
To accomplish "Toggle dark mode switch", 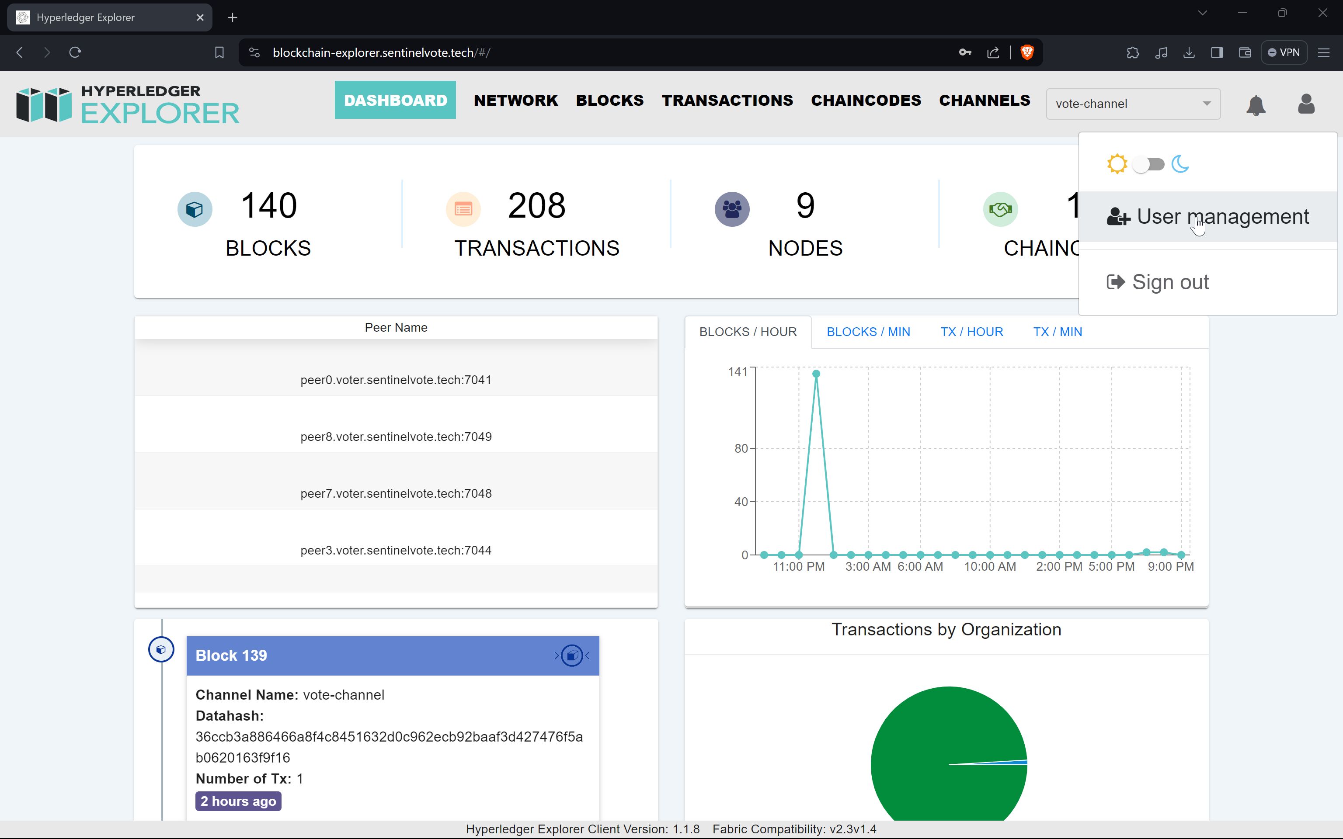I will (1149, 164).
